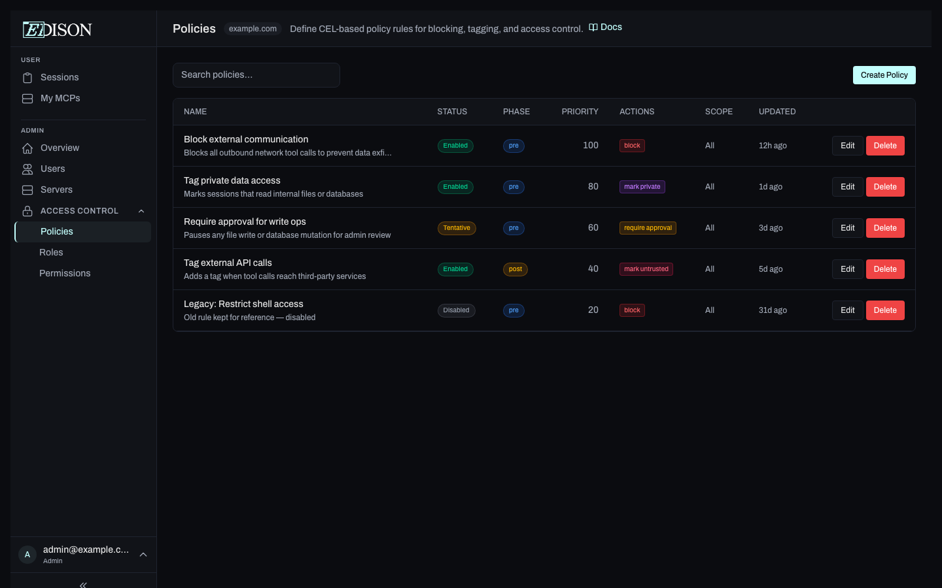Screen dimensions: 942x588
Task: Click the Search policies input field
Action: click(x=256, y=74)
